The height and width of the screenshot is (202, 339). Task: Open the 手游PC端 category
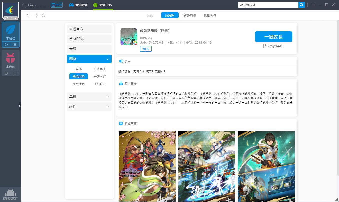89,39
